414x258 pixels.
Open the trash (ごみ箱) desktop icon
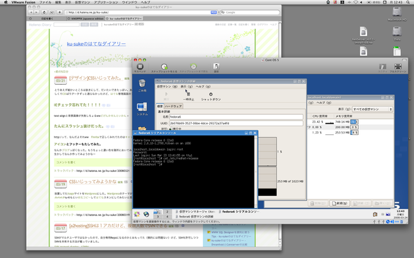tap(141, 83)
